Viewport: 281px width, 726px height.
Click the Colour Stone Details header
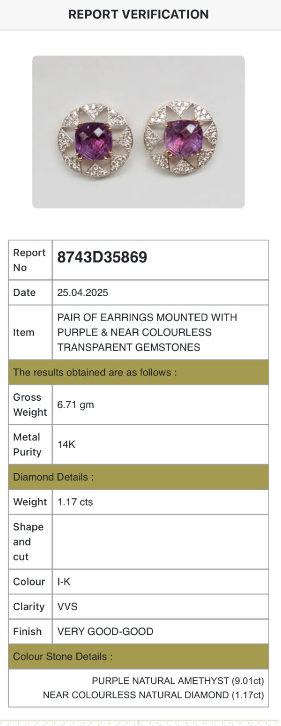139,657
